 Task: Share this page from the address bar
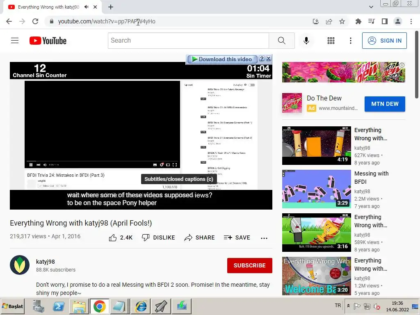[x=329, y=21]
